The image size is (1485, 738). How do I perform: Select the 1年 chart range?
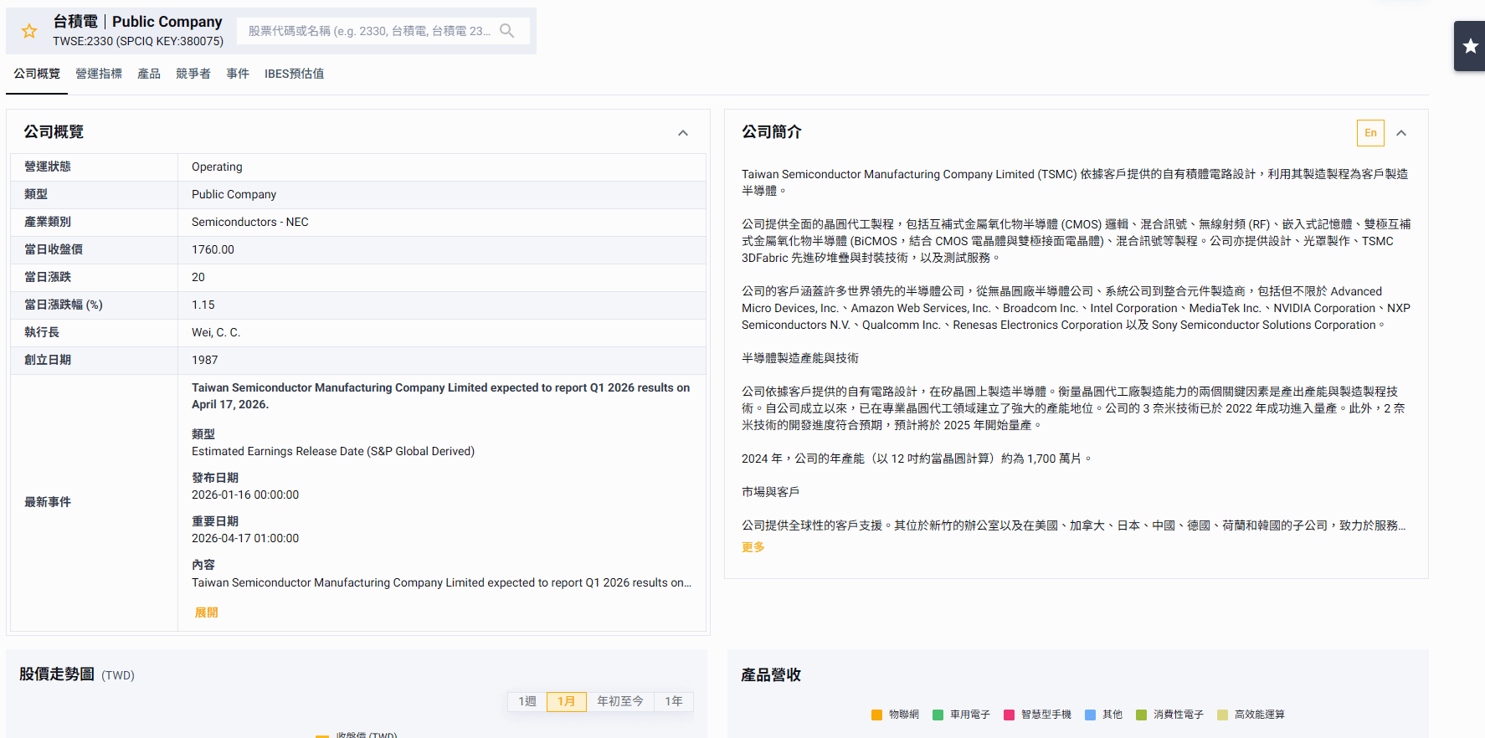(x=674, y=701)
